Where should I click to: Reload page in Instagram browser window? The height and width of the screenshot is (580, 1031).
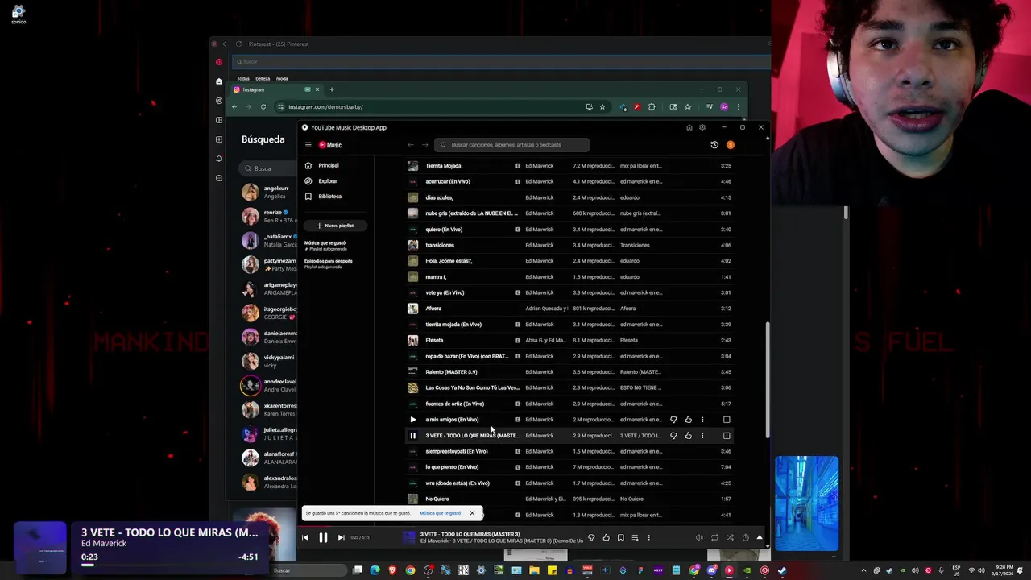click(x=263, y=106)
